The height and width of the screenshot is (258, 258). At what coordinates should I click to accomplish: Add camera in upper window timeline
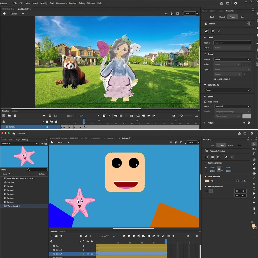tap(44, 116)
